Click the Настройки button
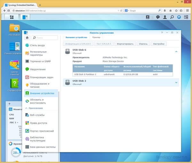Screen dimensions: 192x163 159,44
